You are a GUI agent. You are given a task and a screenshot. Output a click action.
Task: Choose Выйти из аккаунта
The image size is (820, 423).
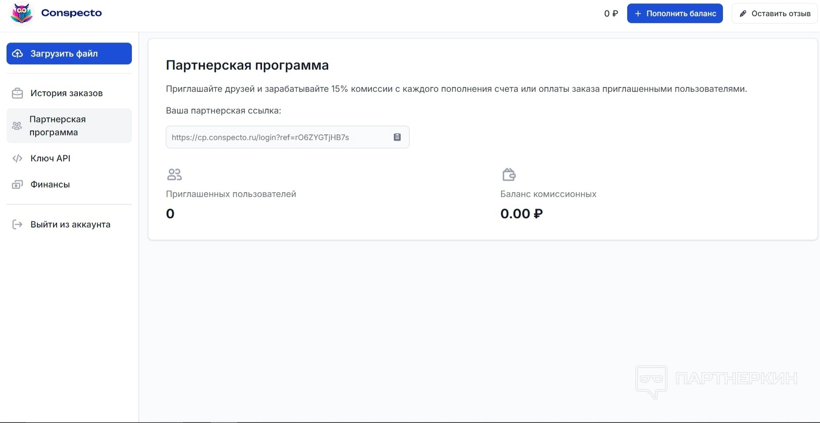click(x=69, y=224)
